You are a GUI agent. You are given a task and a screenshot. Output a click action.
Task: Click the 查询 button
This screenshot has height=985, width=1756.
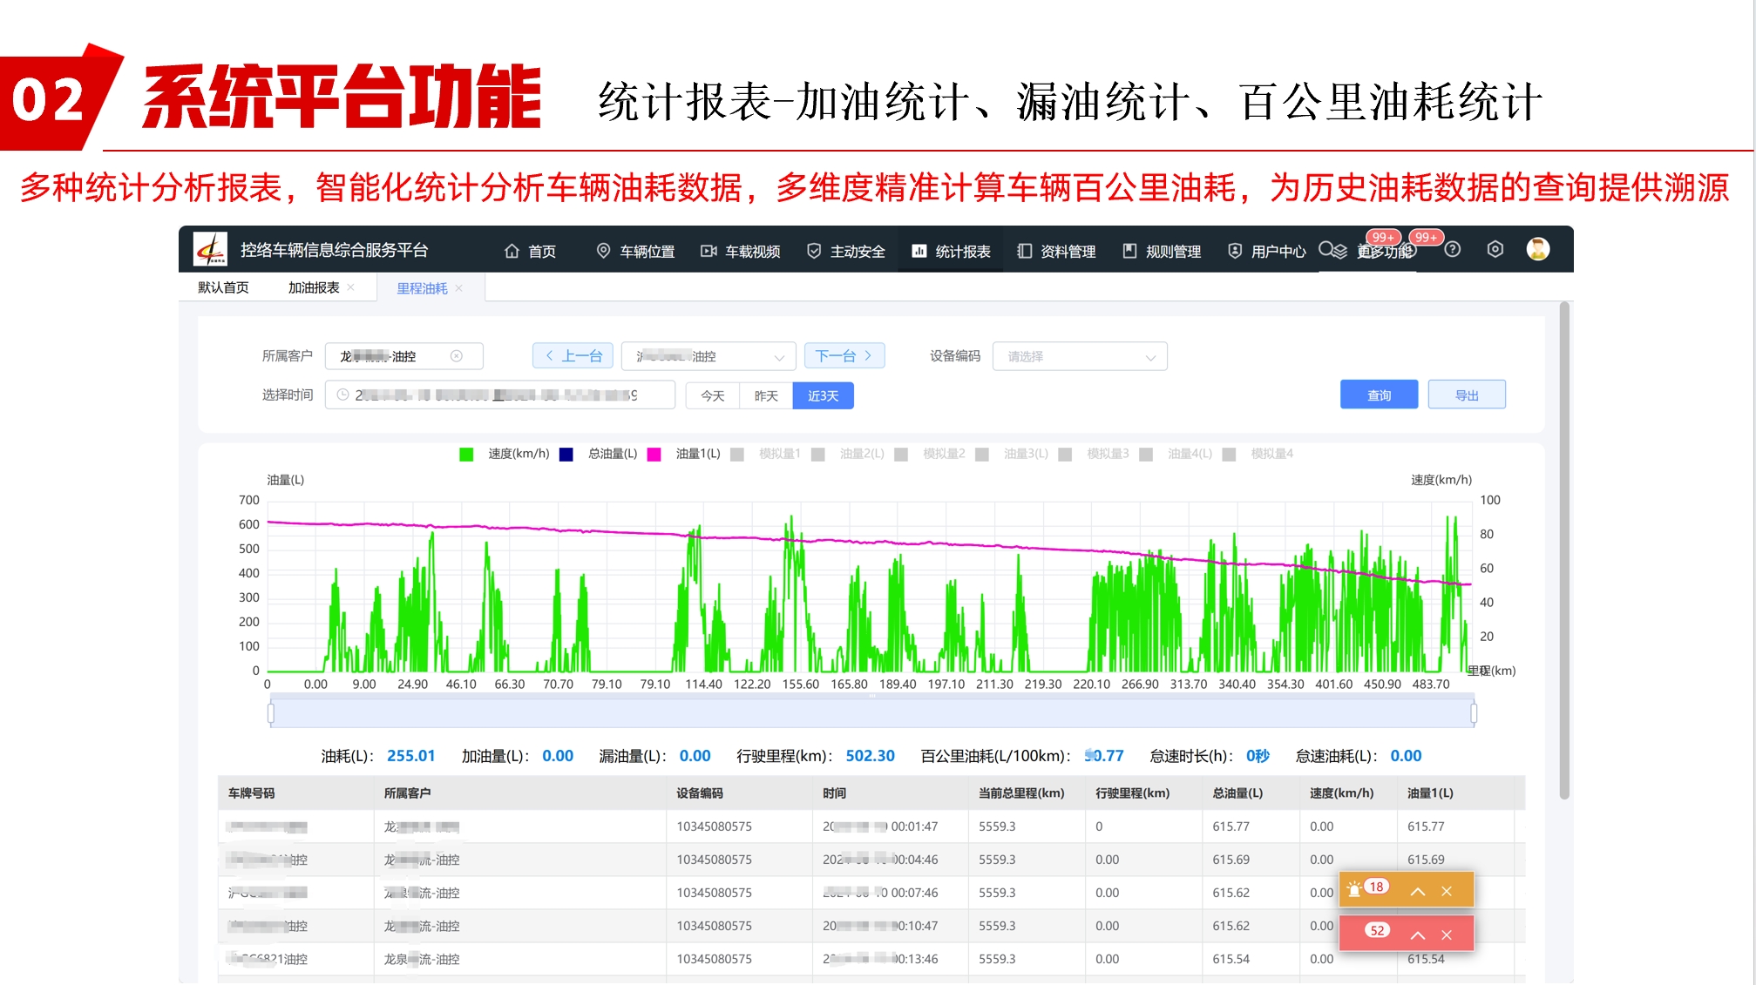pos(1379,395)
